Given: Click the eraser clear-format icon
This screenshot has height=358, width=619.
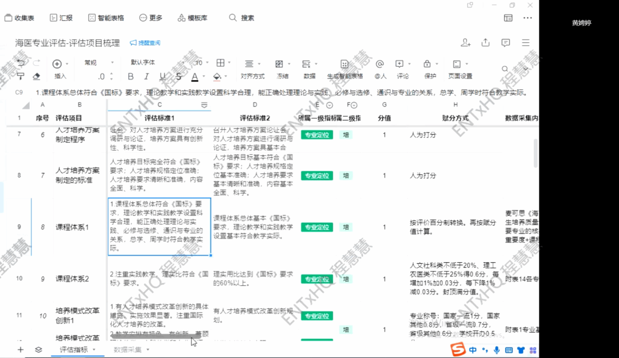Looking at the screenshot, I should coord(36,76).
